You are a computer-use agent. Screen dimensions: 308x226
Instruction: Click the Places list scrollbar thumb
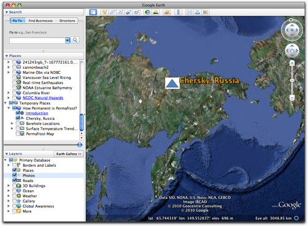(82, 123)
